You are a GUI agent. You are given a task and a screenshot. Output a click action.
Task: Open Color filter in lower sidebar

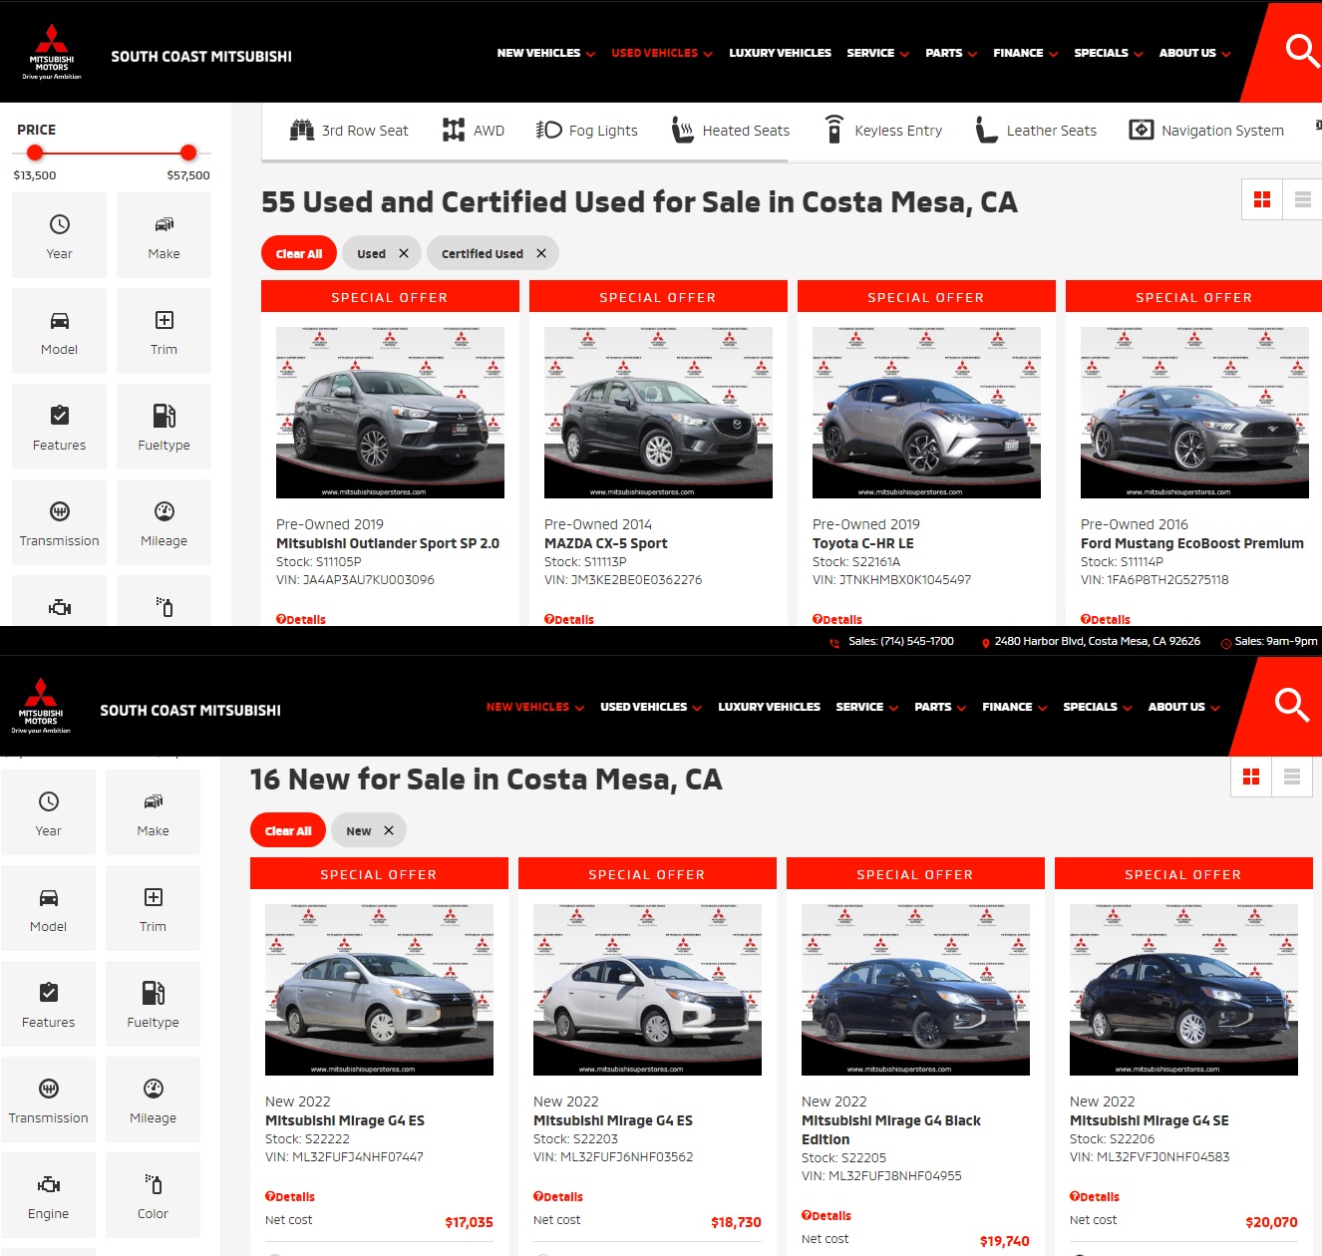pos(153,1195)
